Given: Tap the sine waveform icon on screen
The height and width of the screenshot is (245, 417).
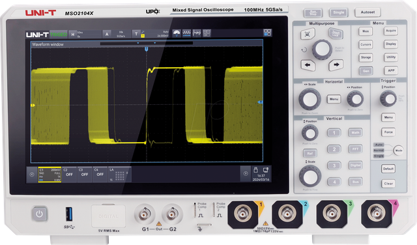Looking at the screenshot, I should (x=187, y=33).
